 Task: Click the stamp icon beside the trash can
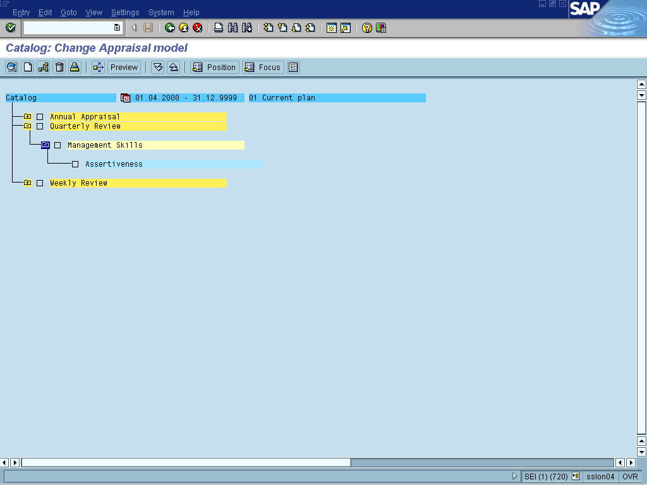(x=75, y=67)
